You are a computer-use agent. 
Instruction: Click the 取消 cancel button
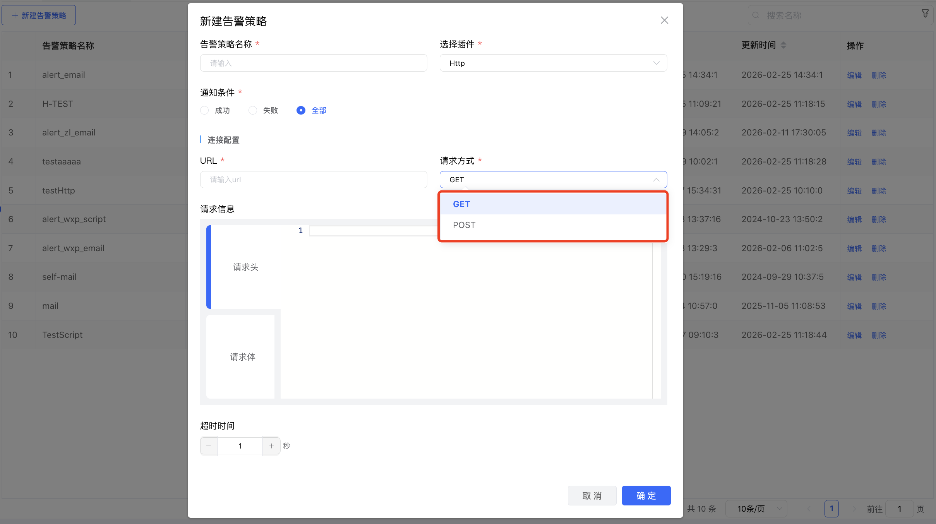click(591, 495)
